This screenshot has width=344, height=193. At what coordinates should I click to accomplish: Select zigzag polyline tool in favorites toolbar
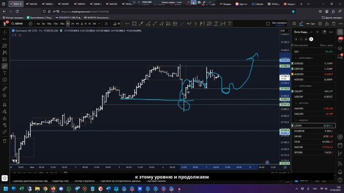point(189,24)
